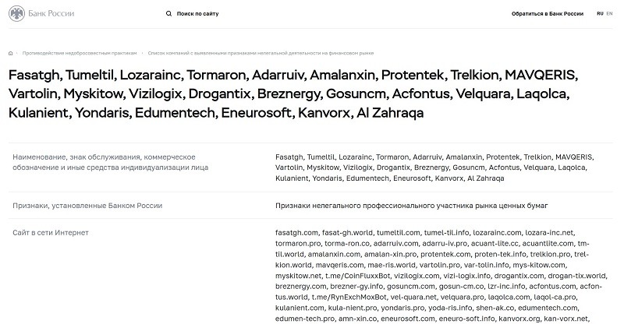Viewport: 624px width, 324px height.
Task: Click the 'Сайт в сети Интернет' row label
Action: 51,233
